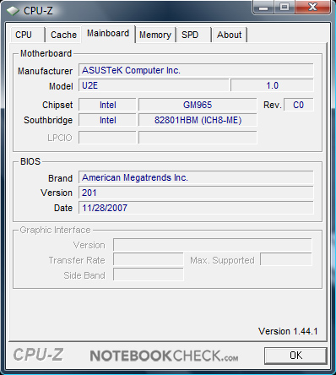Minimize the CPU-Z window
Image resolution: width=336 pixels, height=375 pixels.
pyautogui.click(x=263, y=7)
